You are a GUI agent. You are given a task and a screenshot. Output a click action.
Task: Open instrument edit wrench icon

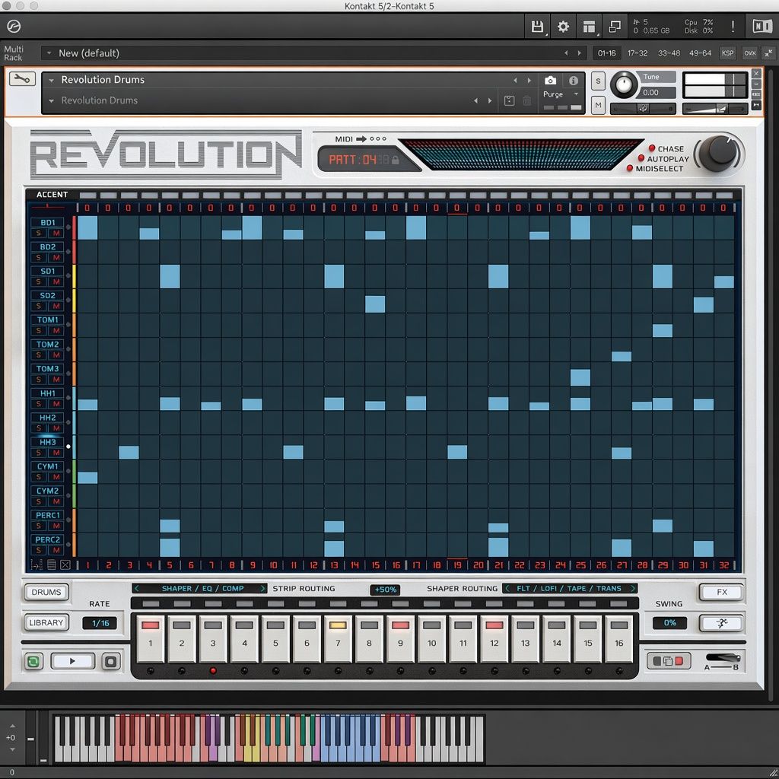[x=22, y=79]
